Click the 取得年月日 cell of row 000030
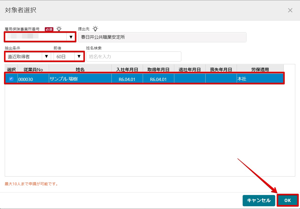The height and width of the screenshot is (209, 300). tap(159, 79)
